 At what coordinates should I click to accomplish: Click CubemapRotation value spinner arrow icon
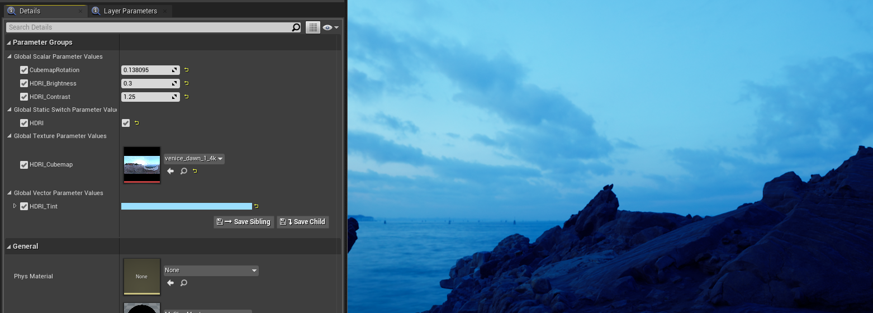pyautogui.click(x=175, y=70)
